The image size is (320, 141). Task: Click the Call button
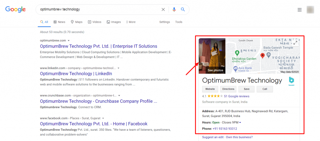click(265, 89)
